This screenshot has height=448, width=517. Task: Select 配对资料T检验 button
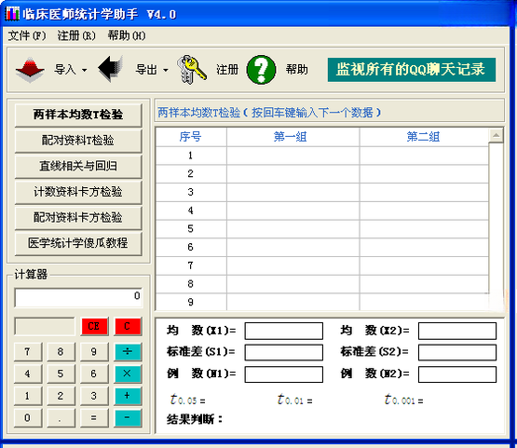click(78, 141)
